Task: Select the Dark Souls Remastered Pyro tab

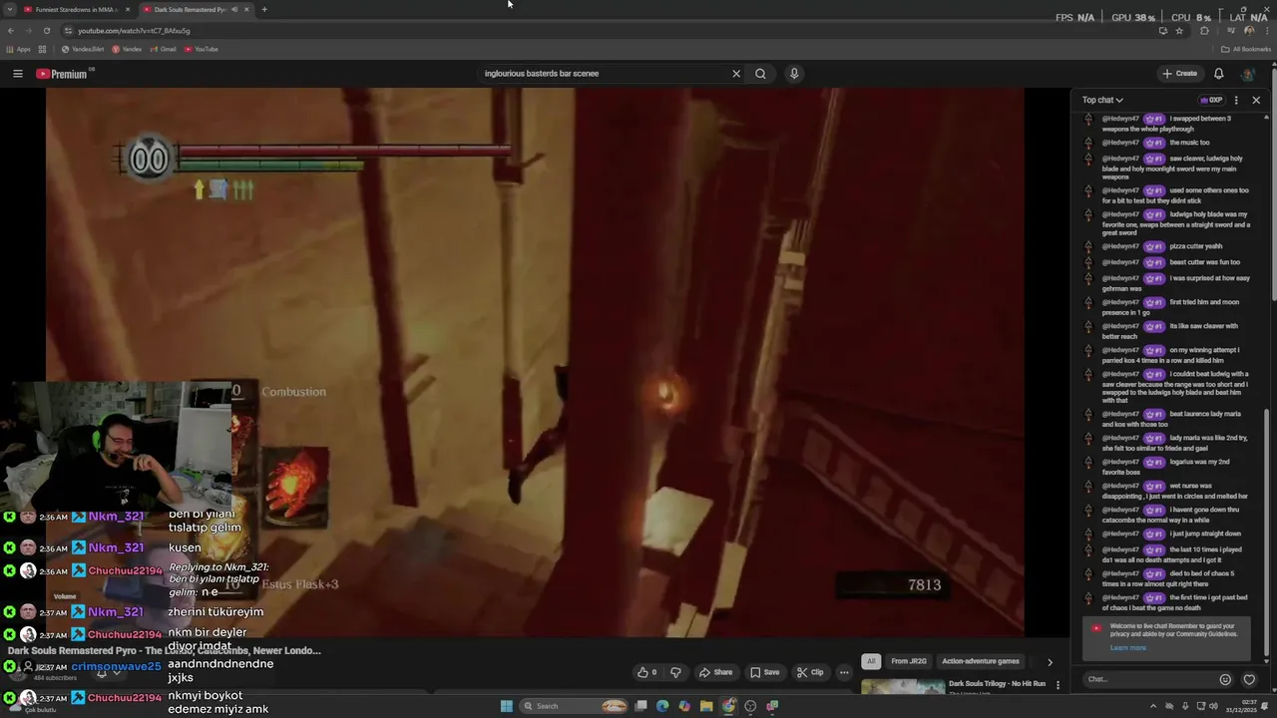Action: click(x=190, y=9)
